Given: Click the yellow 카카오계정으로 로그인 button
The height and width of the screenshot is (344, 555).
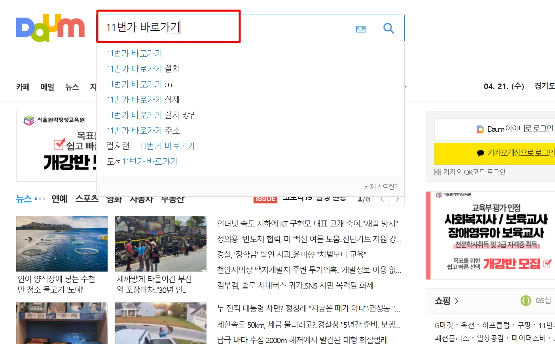Looking at the screenshot, I should click(x=495, y=153).
